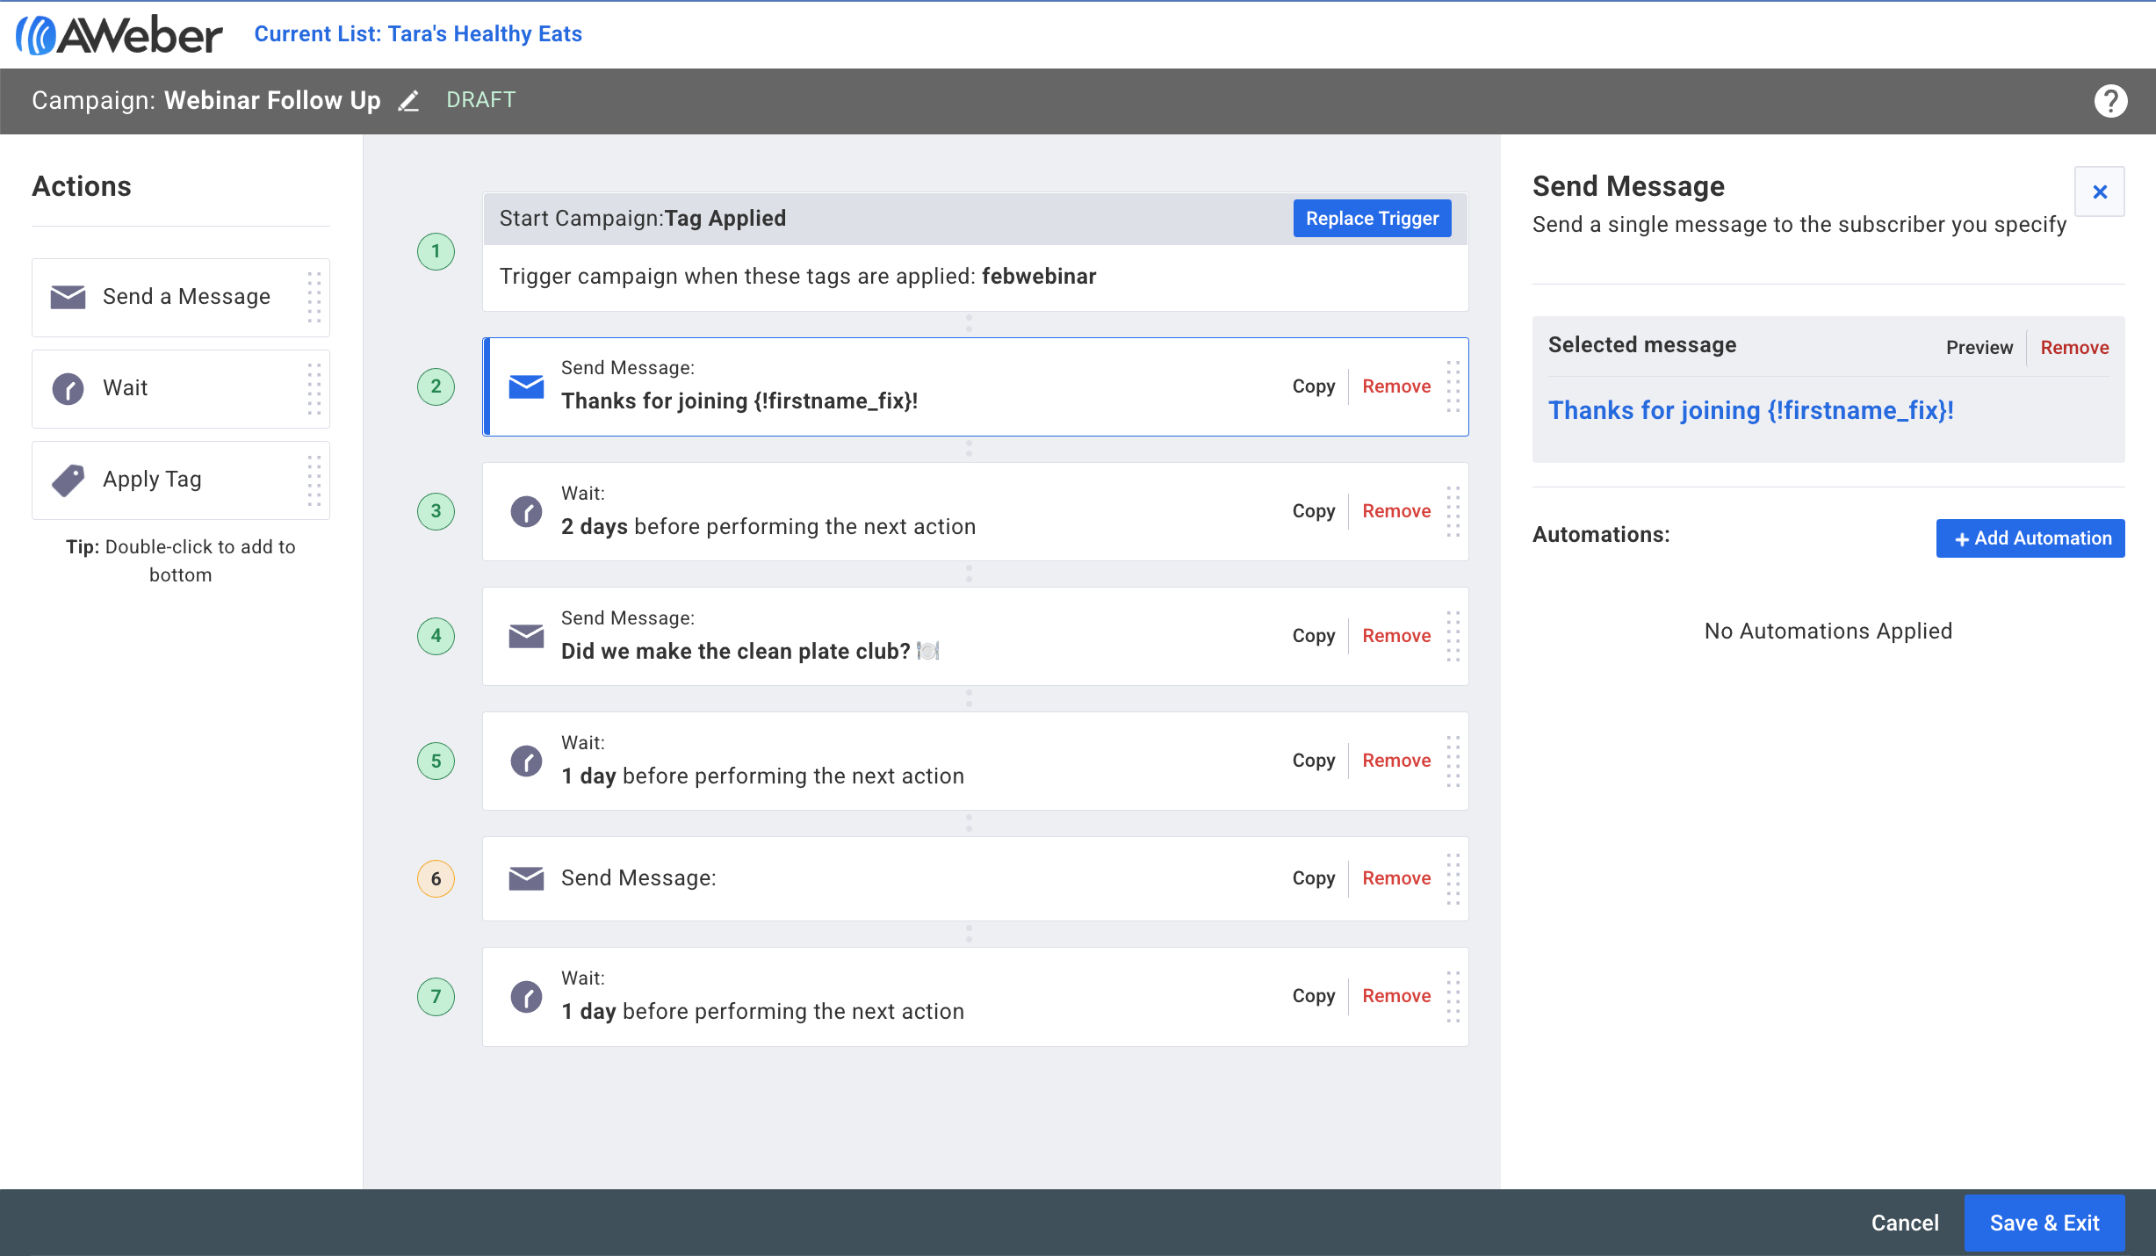Image resolution: width=2156 pixels, height=1256 pixels.
Task: Click the drag handle on step 2 message
Action: click(1453, 386)
